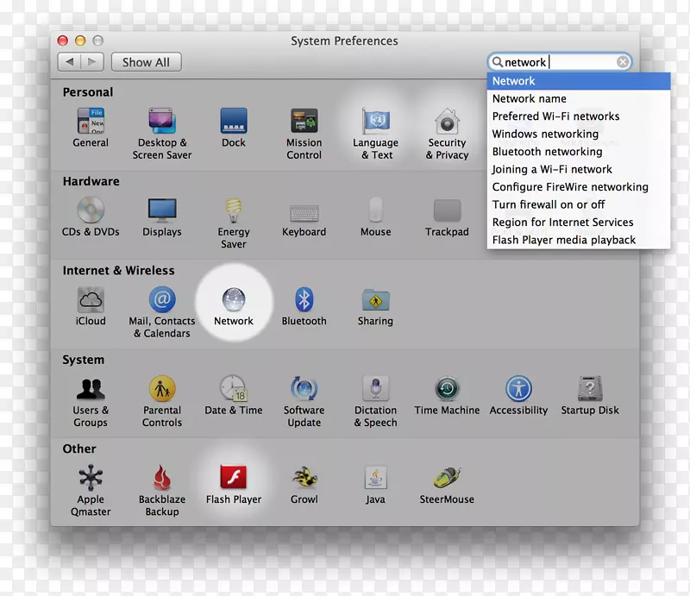Open the Growl preference pane
The height and width of the screenshot is (596, 690).
pos(304,477)
